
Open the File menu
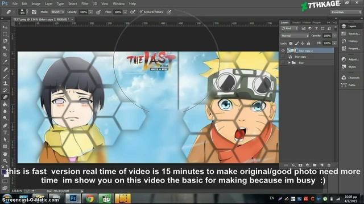tap(15, 4)
